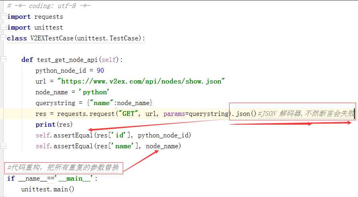
Task: Click the 'python' string literal
Action: coord(94,92)
